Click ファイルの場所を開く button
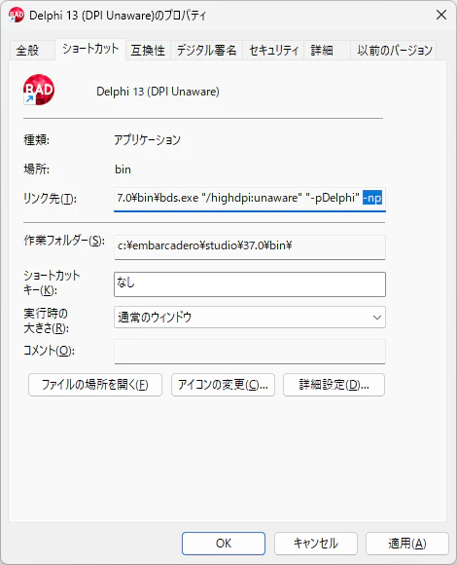The height and width of the screenshot is (565, 457). 95,385
